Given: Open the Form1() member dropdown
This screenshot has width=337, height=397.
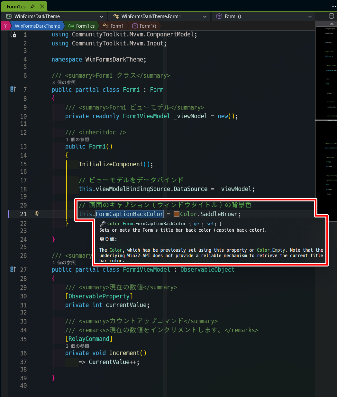Looking at the screenshot, I should [x=264, y=16].
